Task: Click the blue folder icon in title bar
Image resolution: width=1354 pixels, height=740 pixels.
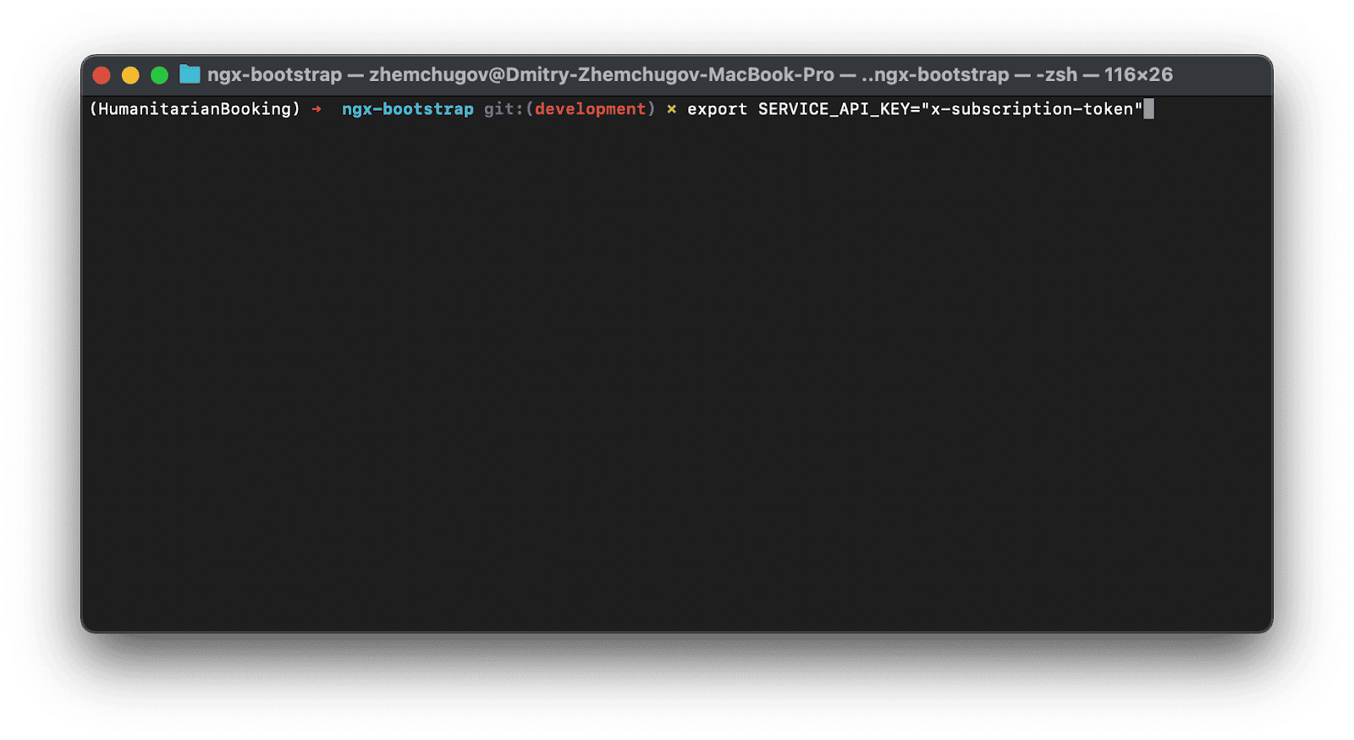Action: 190,74
